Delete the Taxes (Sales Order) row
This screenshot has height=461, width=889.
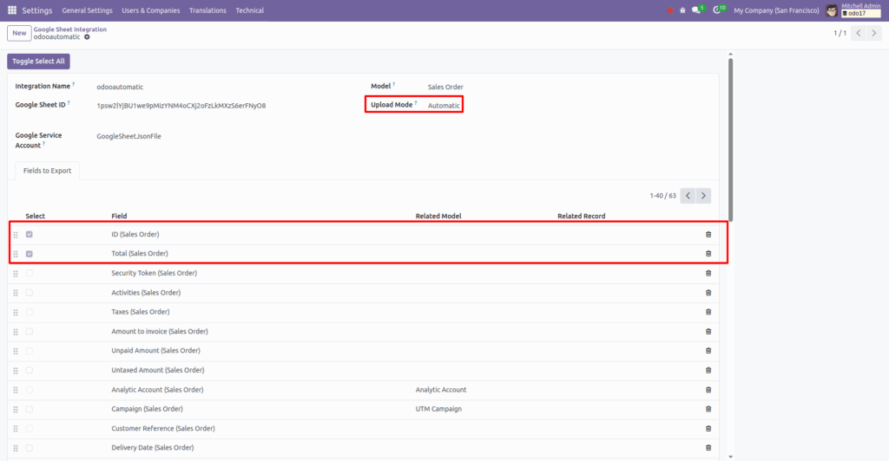(708, 312)
